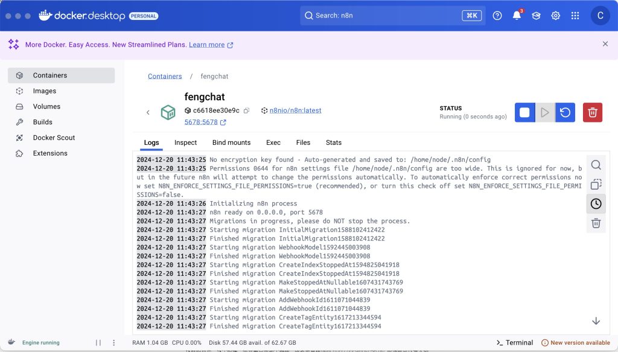This screenshot has width=618, height=352.
Task: Restart the fengchat container
Action: (x=565, y=112)
